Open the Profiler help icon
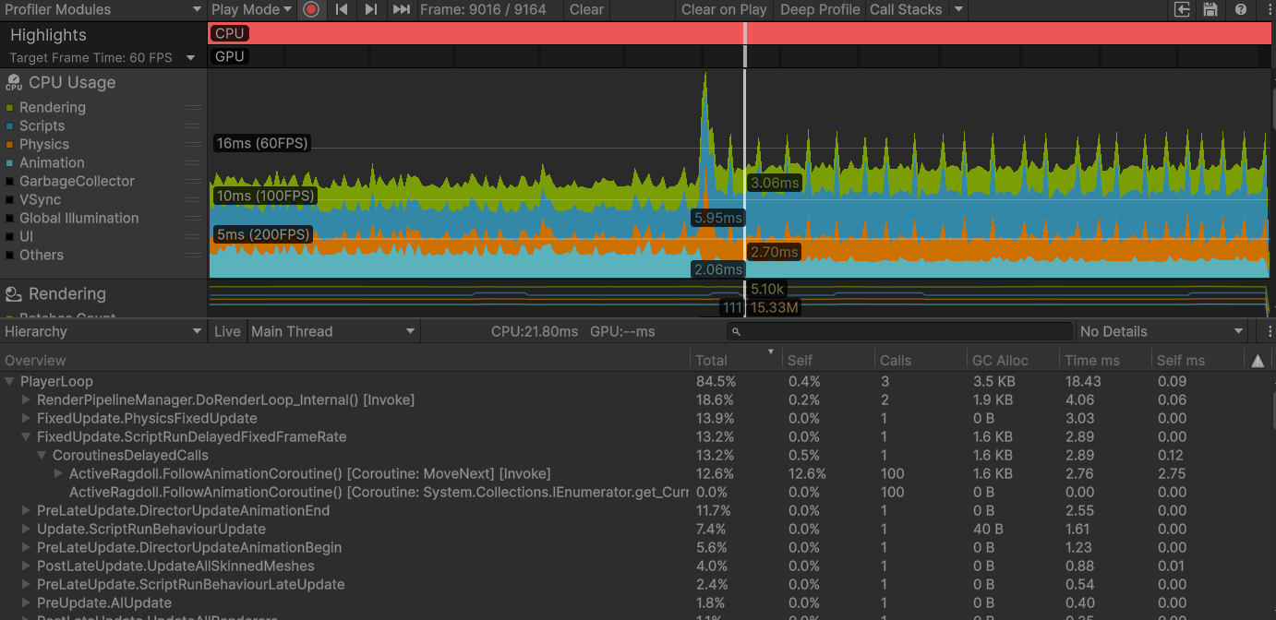The height and width of the screenshot is (620, 1276). click(1241, 9)
